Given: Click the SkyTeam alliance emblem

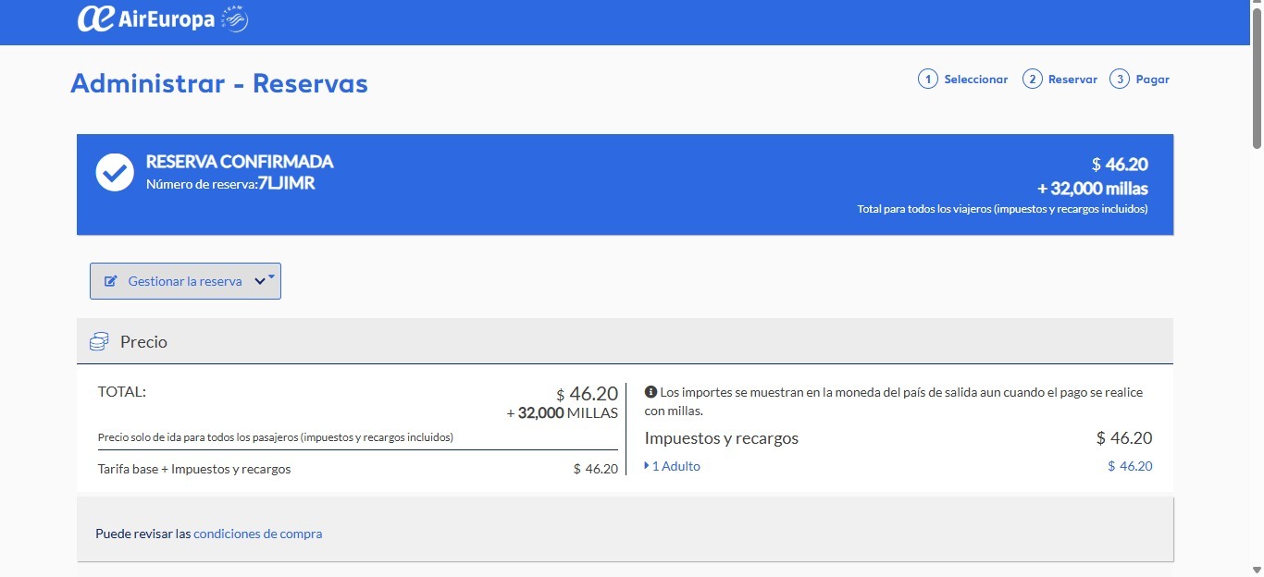Looking at the screenshot, I should [235, 19].
